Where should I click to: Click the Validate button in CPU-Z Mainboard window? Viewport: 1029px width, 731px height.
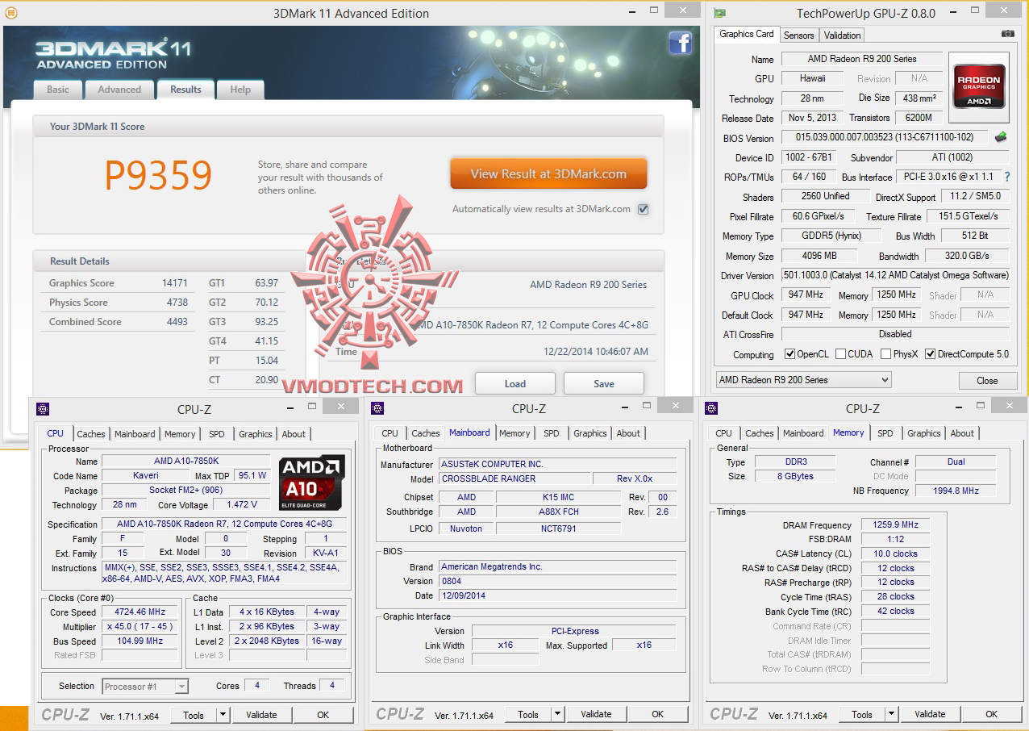point(596,714)
